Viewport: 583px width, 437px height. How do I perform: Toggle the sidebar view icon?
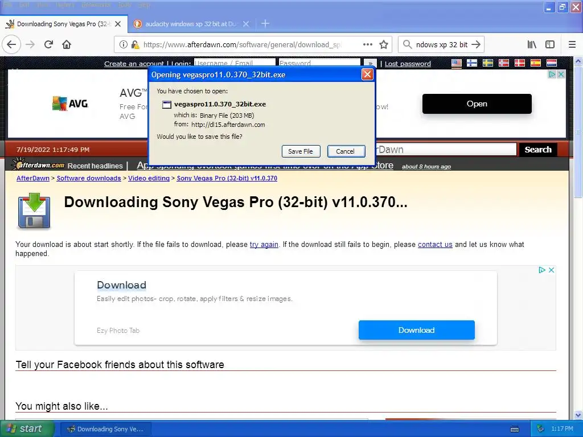550,44
